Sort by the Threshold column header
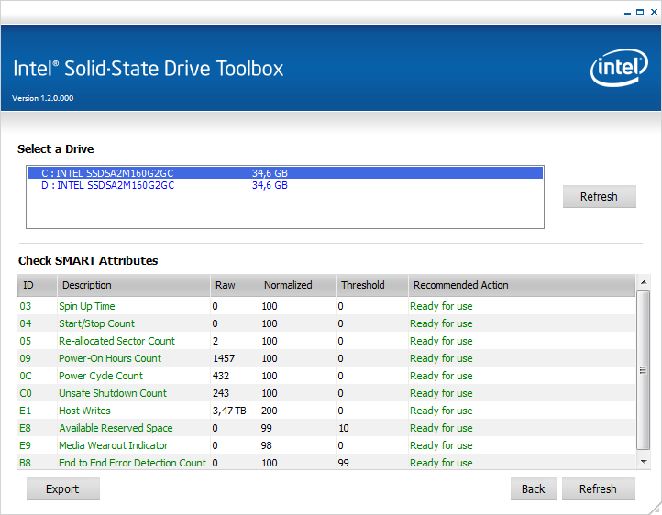662x515 pixels. 372,285
